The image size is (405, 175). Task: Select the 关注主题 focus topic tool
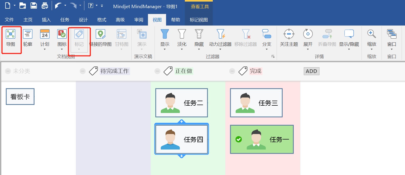point(288,38)
